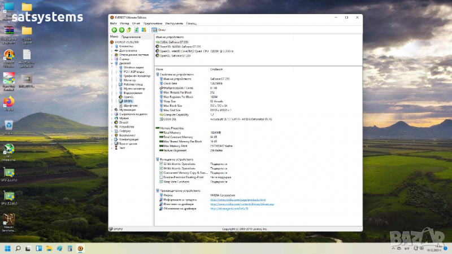Toggle 32-bit Atomic Operations checkbox
Screen dimensions: 452x254
pos(161,164)
